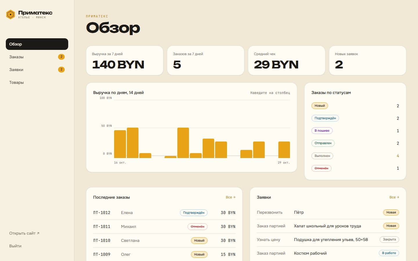This screenshot has width=418, height=261.
Task: Go to Заказы in the sidebar
Action: tap(37, 57)
